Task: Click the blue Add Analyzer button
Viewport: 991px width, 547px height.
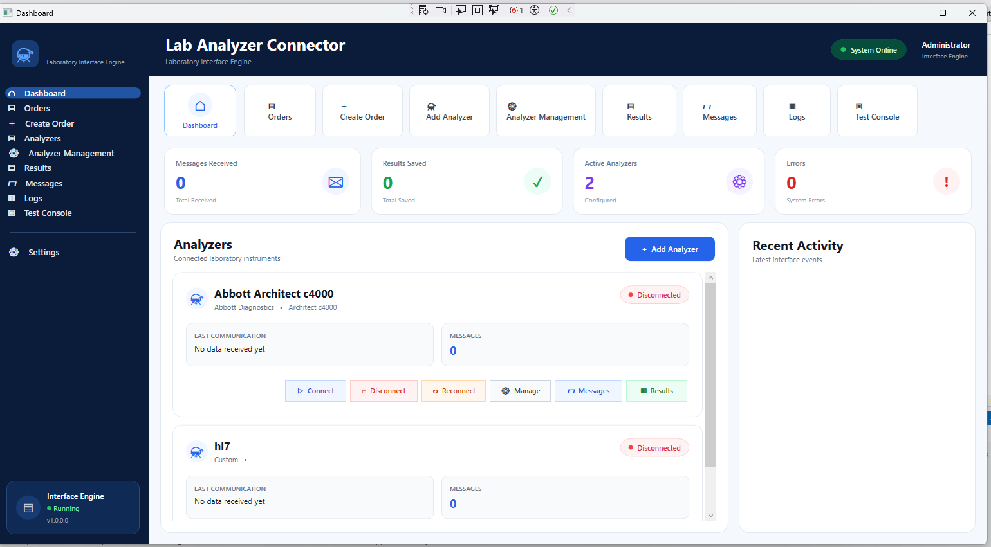Action: [x=669, y=249]
